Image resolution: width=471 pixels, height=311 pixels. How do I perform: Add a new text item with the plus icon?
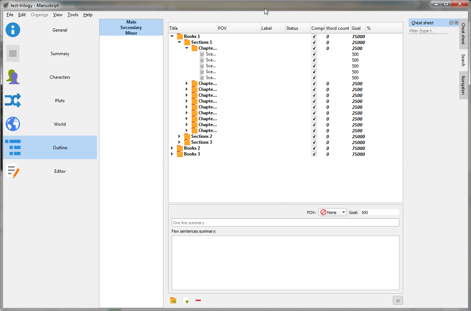tap(186, 300)
